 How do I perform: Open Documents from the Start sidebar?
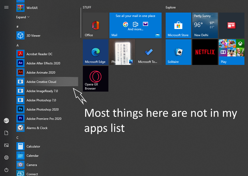pyautogui.click(x=6, y=133)
